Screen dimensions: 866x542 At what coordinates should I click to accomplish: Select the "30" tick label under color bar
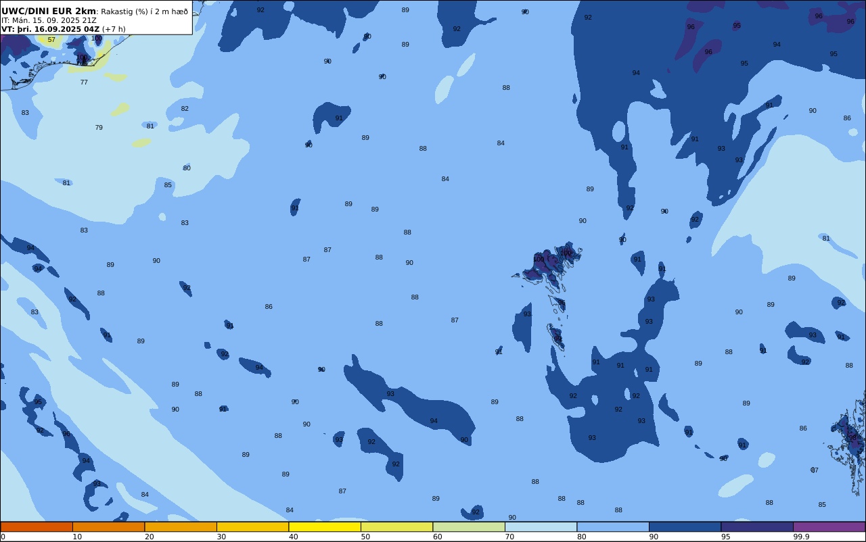click(221, 537)
